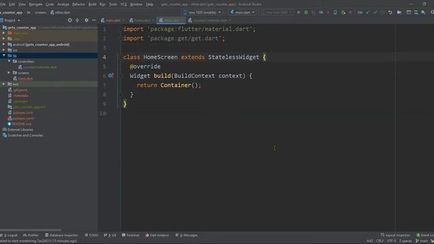Open the Profiler tool window

(x=31, y=235)
